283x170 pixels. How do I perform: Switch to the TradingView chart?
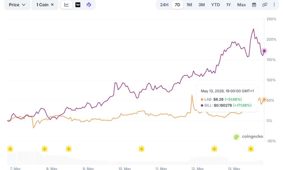(x=78, y=5)
